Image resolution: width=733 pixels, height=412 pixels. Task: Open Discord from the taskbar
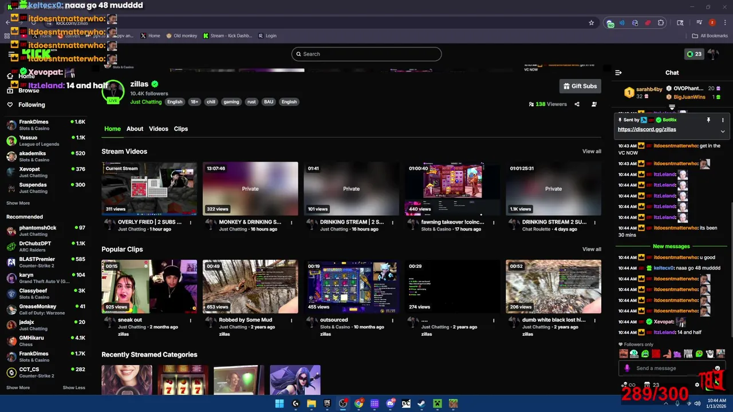pyautogui.click(x=390, y=403)
